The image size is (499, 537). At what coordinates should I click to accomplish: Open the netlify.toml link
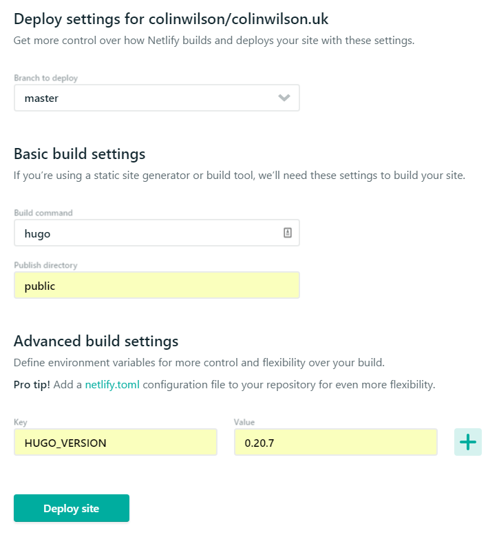[x=112, y=385]
